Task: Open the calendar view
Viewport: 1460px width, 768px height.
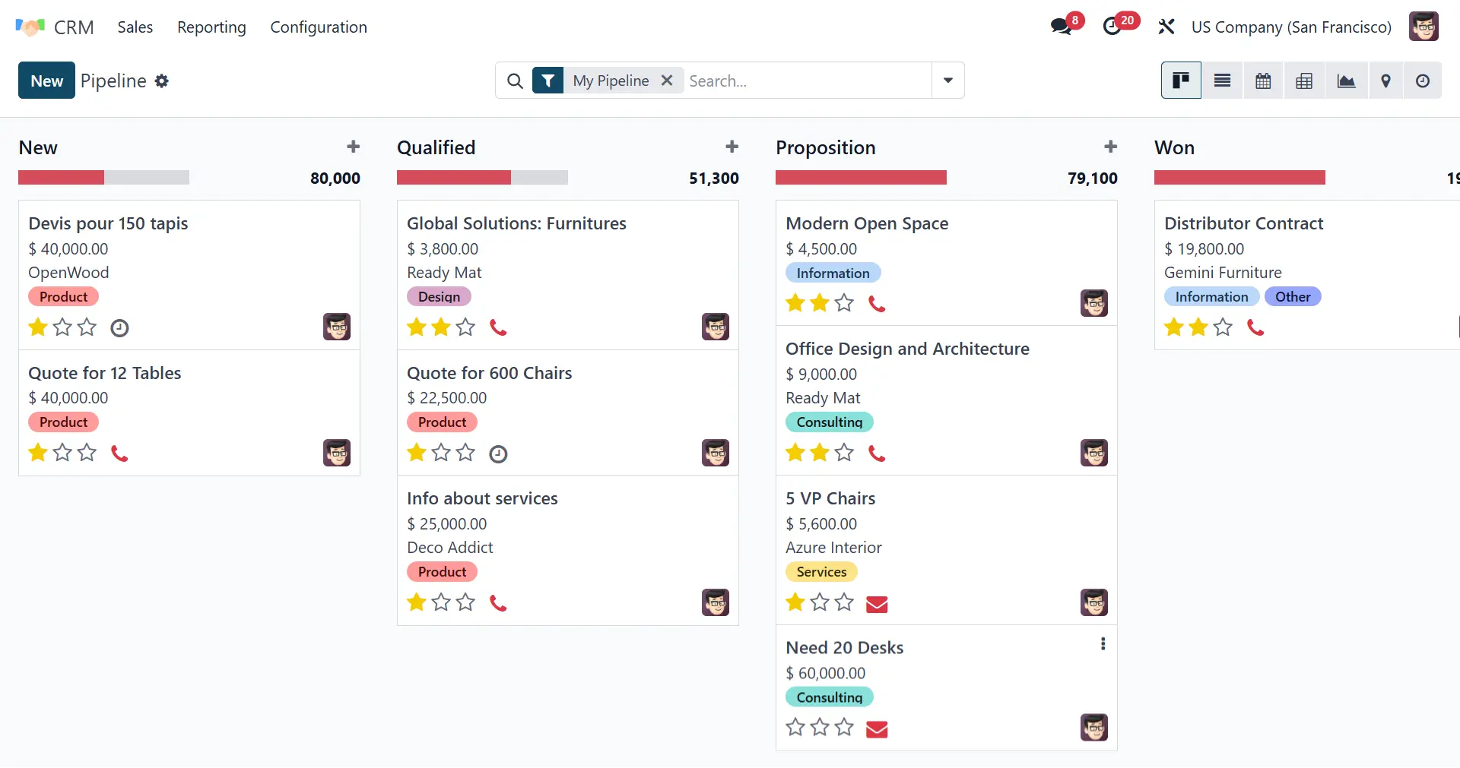Action: 1263,81
